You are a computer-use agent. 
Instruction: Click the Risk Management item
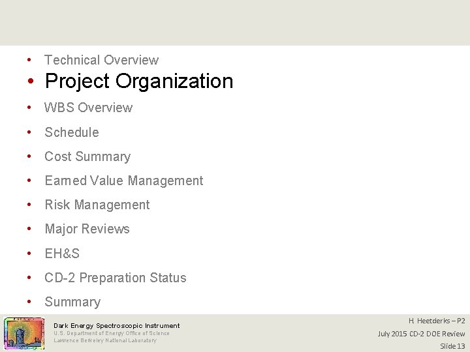[97, 205]
